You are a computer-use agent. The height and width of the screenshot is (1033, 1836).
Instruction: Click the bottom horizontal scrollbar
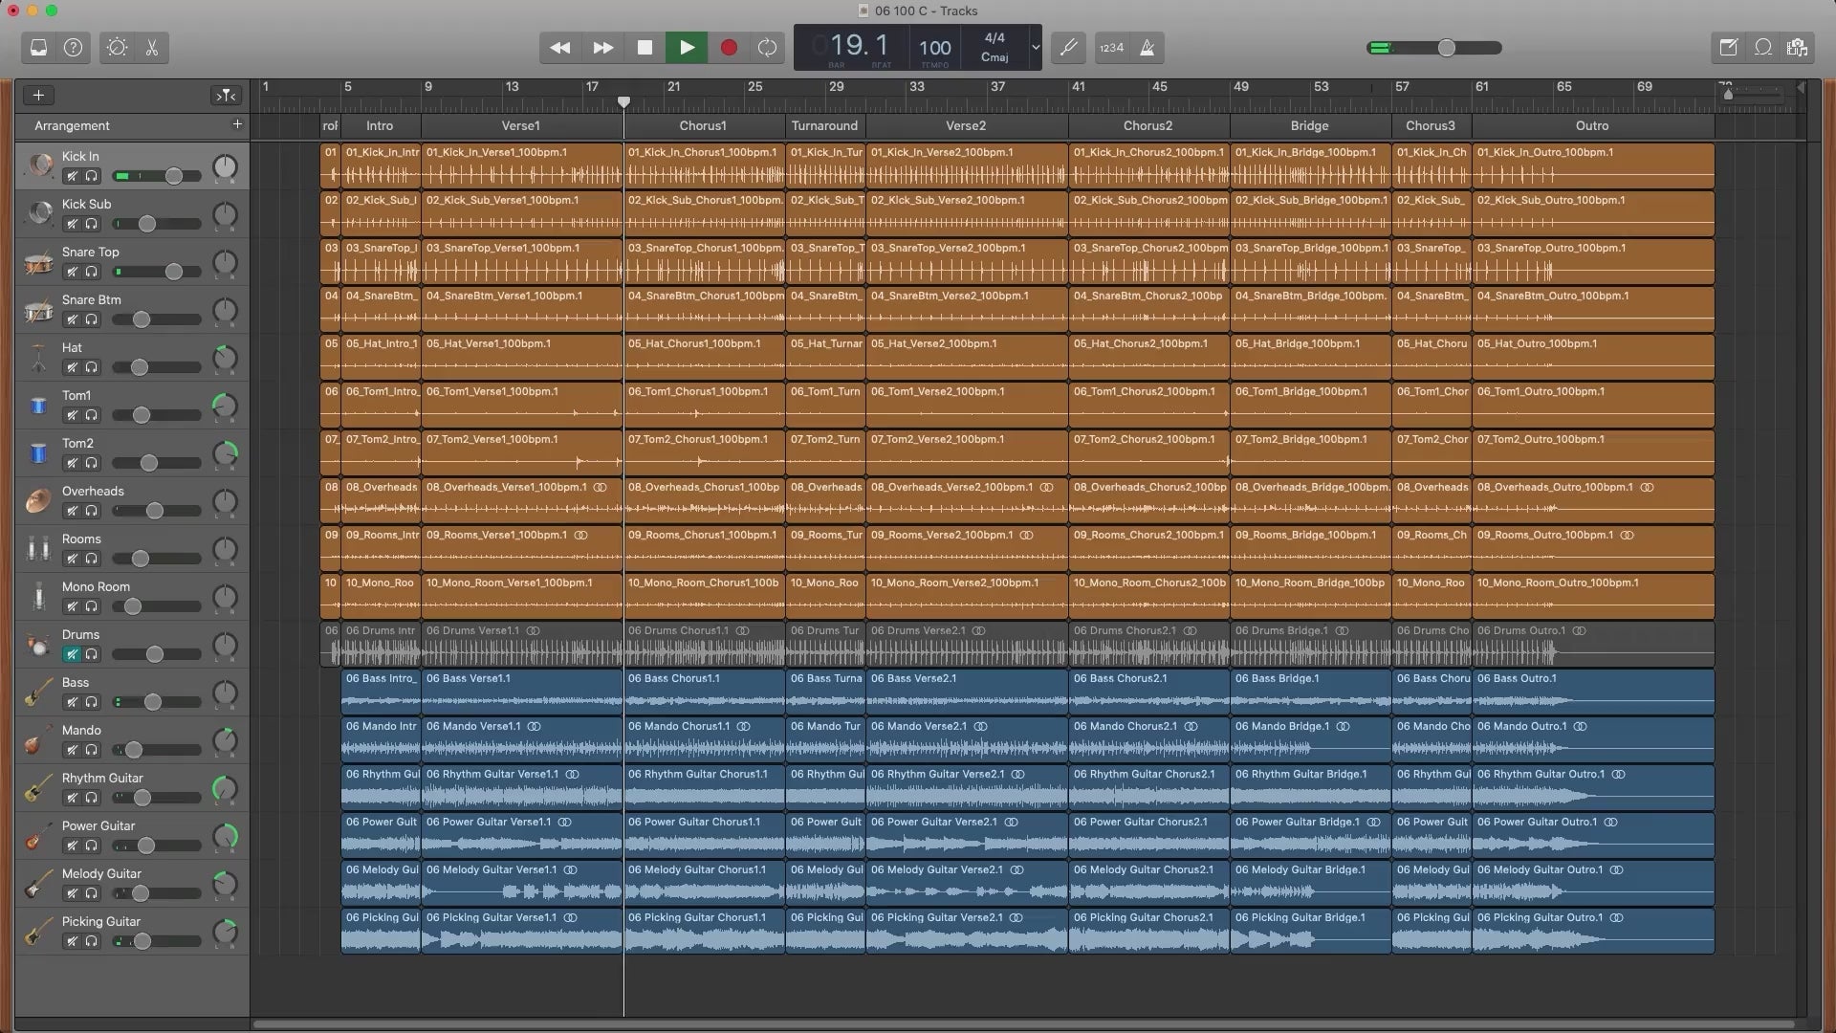tap(1023, 1023)
